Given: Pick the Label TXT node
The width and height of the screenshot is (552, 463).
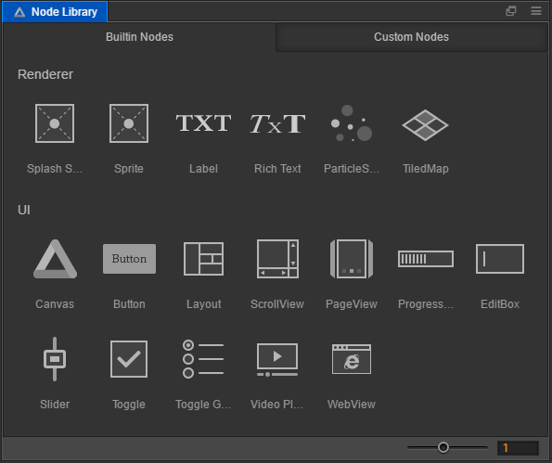Looking at the screenshot, I should [203, 123].
